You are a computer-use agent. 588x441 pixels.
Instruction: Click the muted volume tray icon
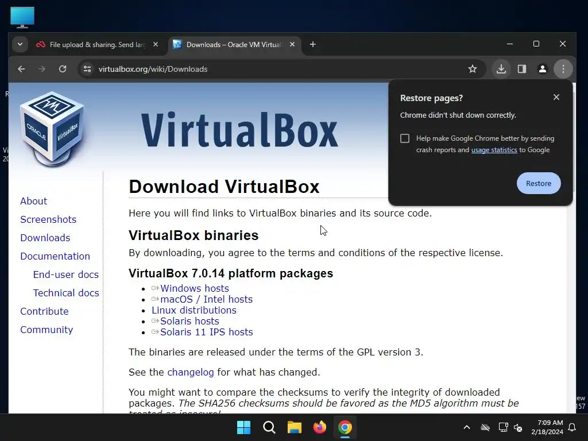519,427
